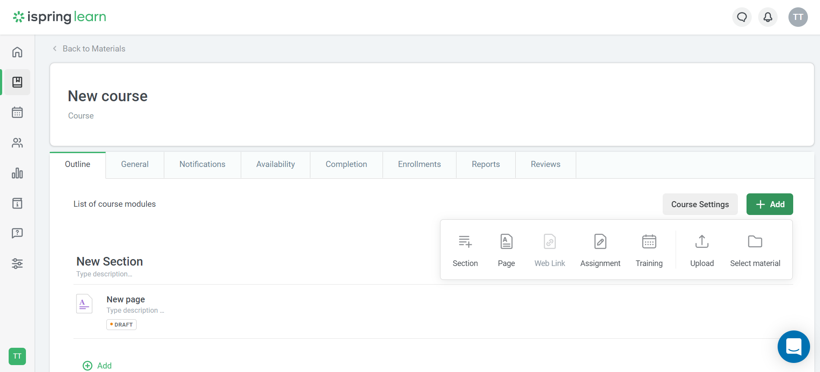Open the Users icon in sidebar

17,143
